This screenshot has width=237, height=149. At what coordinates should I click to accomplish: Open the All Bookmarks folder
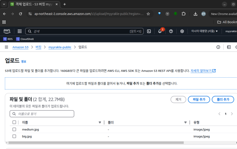[x=227, y=22]
